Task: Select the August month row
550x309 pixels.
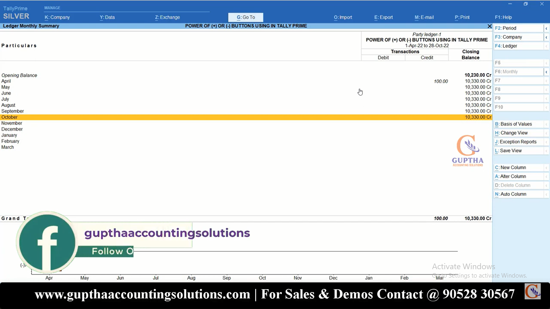Action: coord(246,105)
